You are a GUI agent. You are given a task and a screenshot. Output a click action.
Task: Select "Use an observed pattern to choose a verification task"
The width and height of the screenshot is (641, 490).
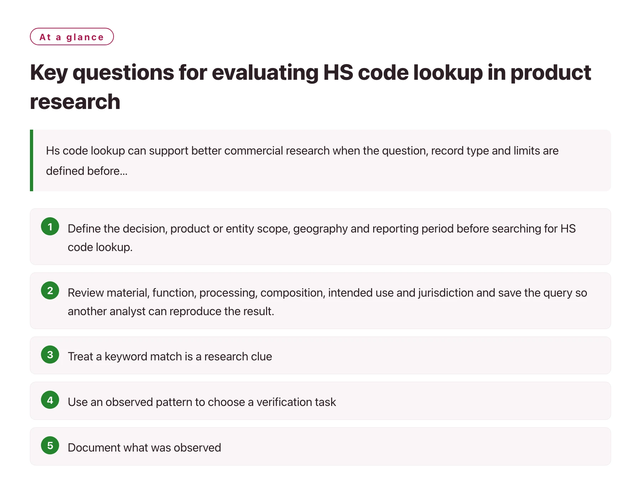coord(202,402)
